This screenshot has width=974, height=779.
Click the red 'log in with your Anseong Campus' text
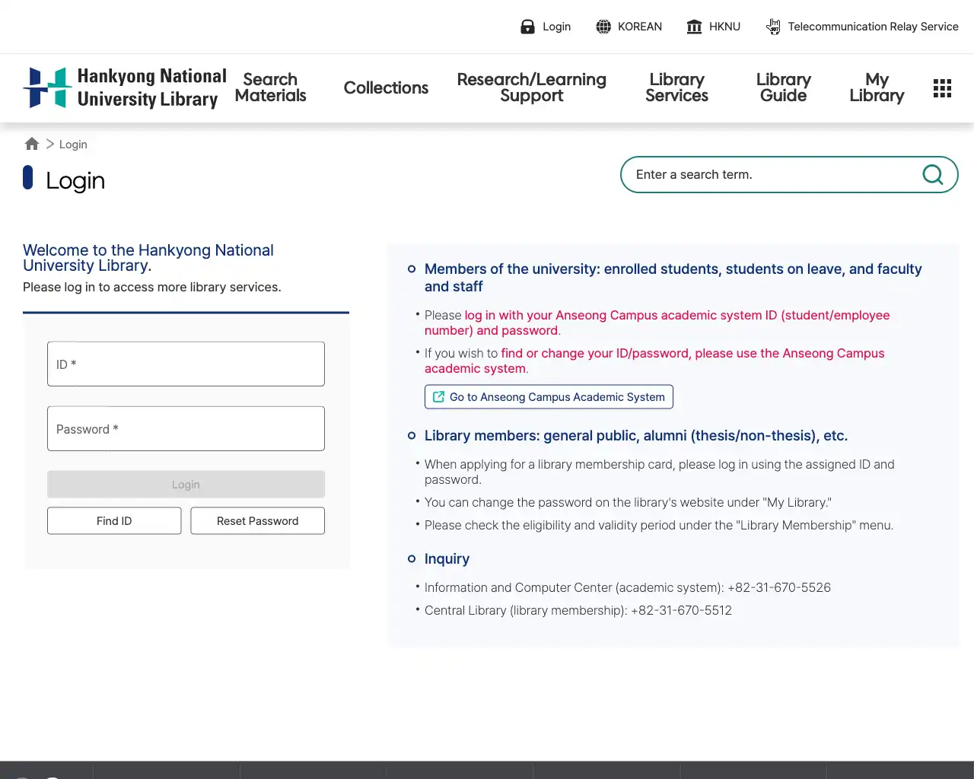pyautogui.click(x=657, y=323)
